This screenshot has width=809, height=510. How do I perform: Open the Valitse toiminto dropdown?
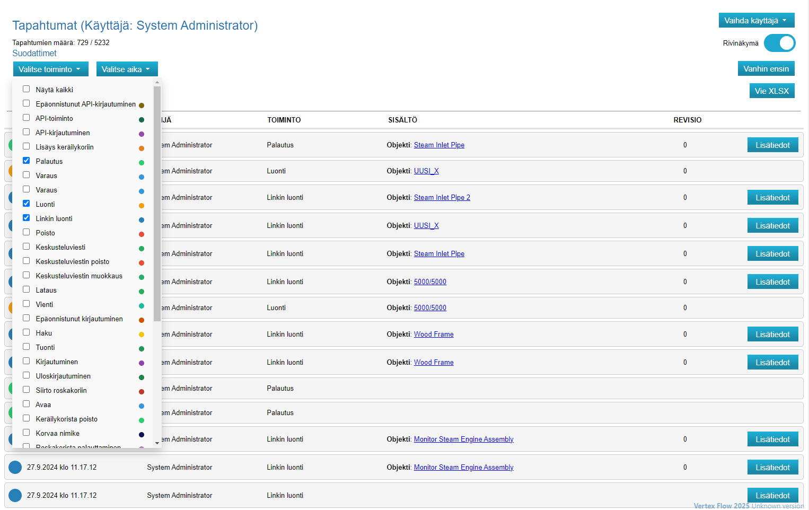pos(50,69)
